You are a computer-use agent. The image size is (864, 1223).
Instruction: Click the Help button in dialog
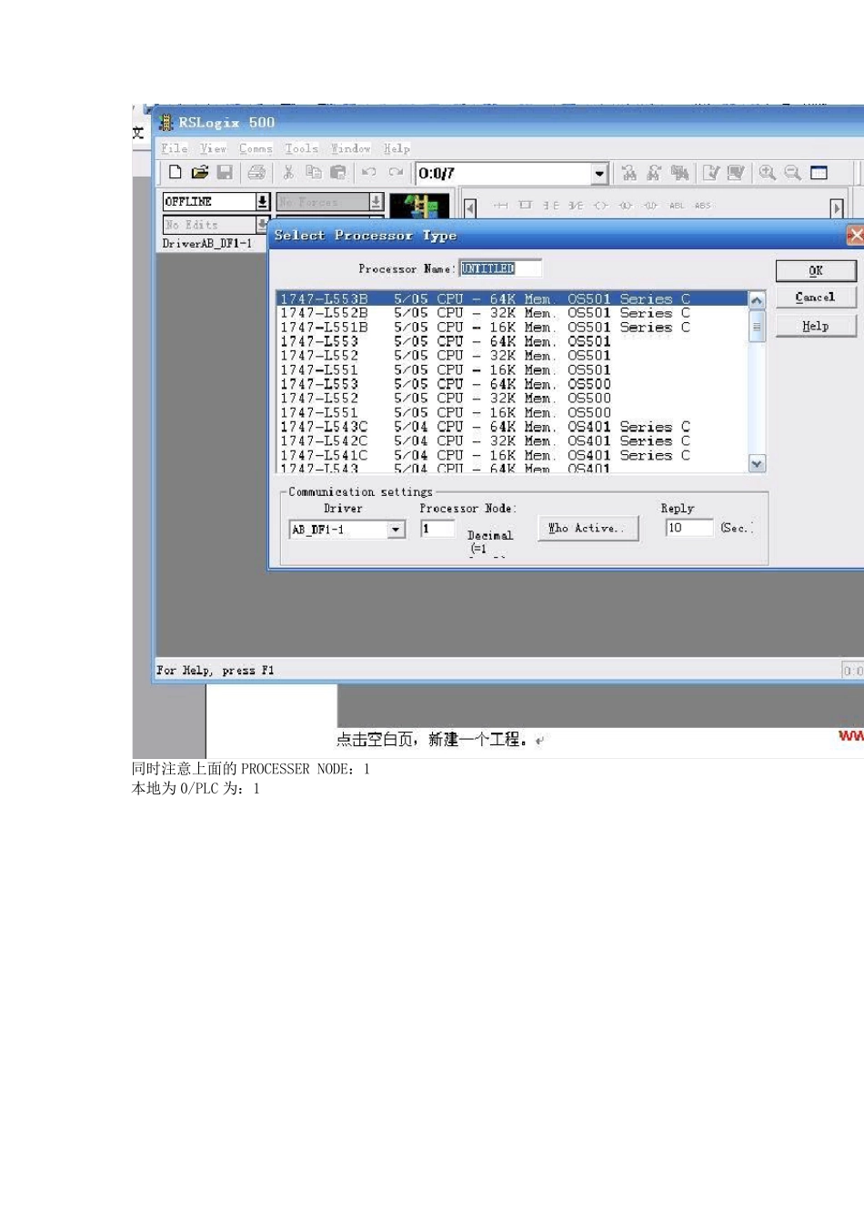pos(816,327)
